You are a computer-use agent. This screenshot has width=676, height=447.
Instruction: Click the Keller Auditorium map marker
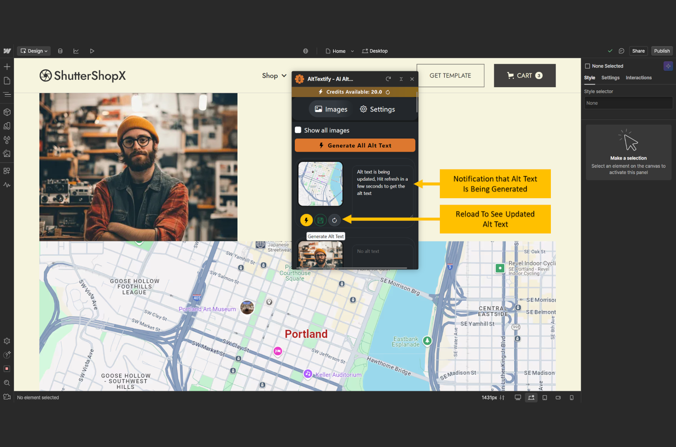[308, 374]
